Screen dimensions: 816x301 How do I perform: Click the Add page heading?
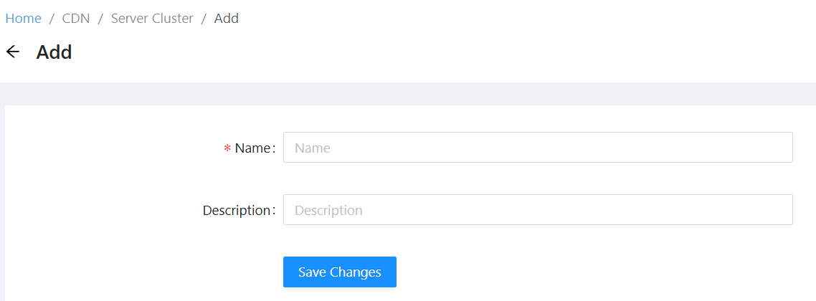click(54, 52)
